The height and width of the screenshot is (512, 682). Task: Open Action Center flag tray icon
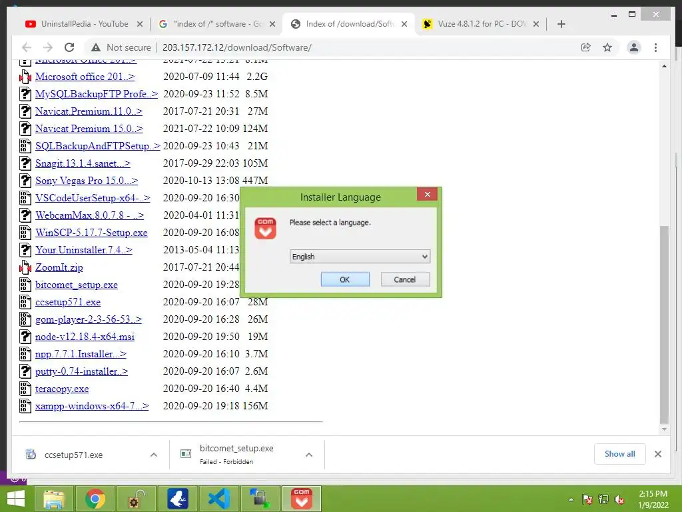(x=587, y=500)
